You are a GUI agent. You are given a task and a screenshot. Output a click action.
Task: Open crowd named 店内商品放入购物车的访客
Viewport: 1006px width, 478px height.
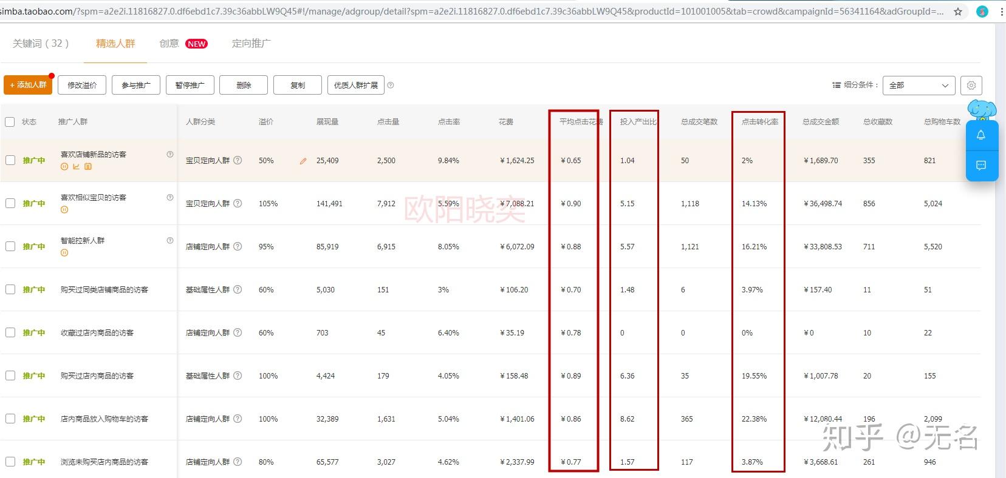(x=104, y=419)
